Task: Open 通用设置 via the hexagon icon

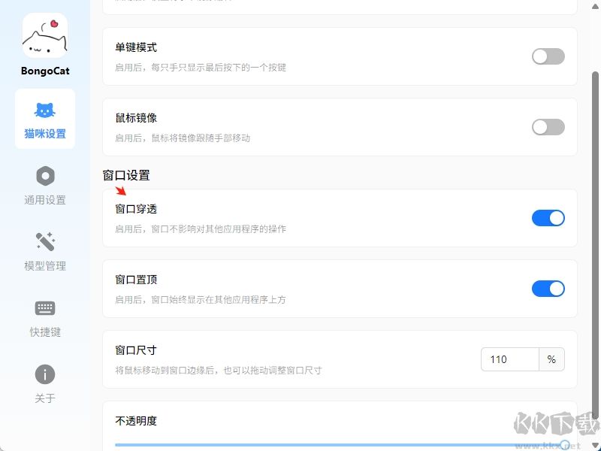Action: click(x=45, y=176)
